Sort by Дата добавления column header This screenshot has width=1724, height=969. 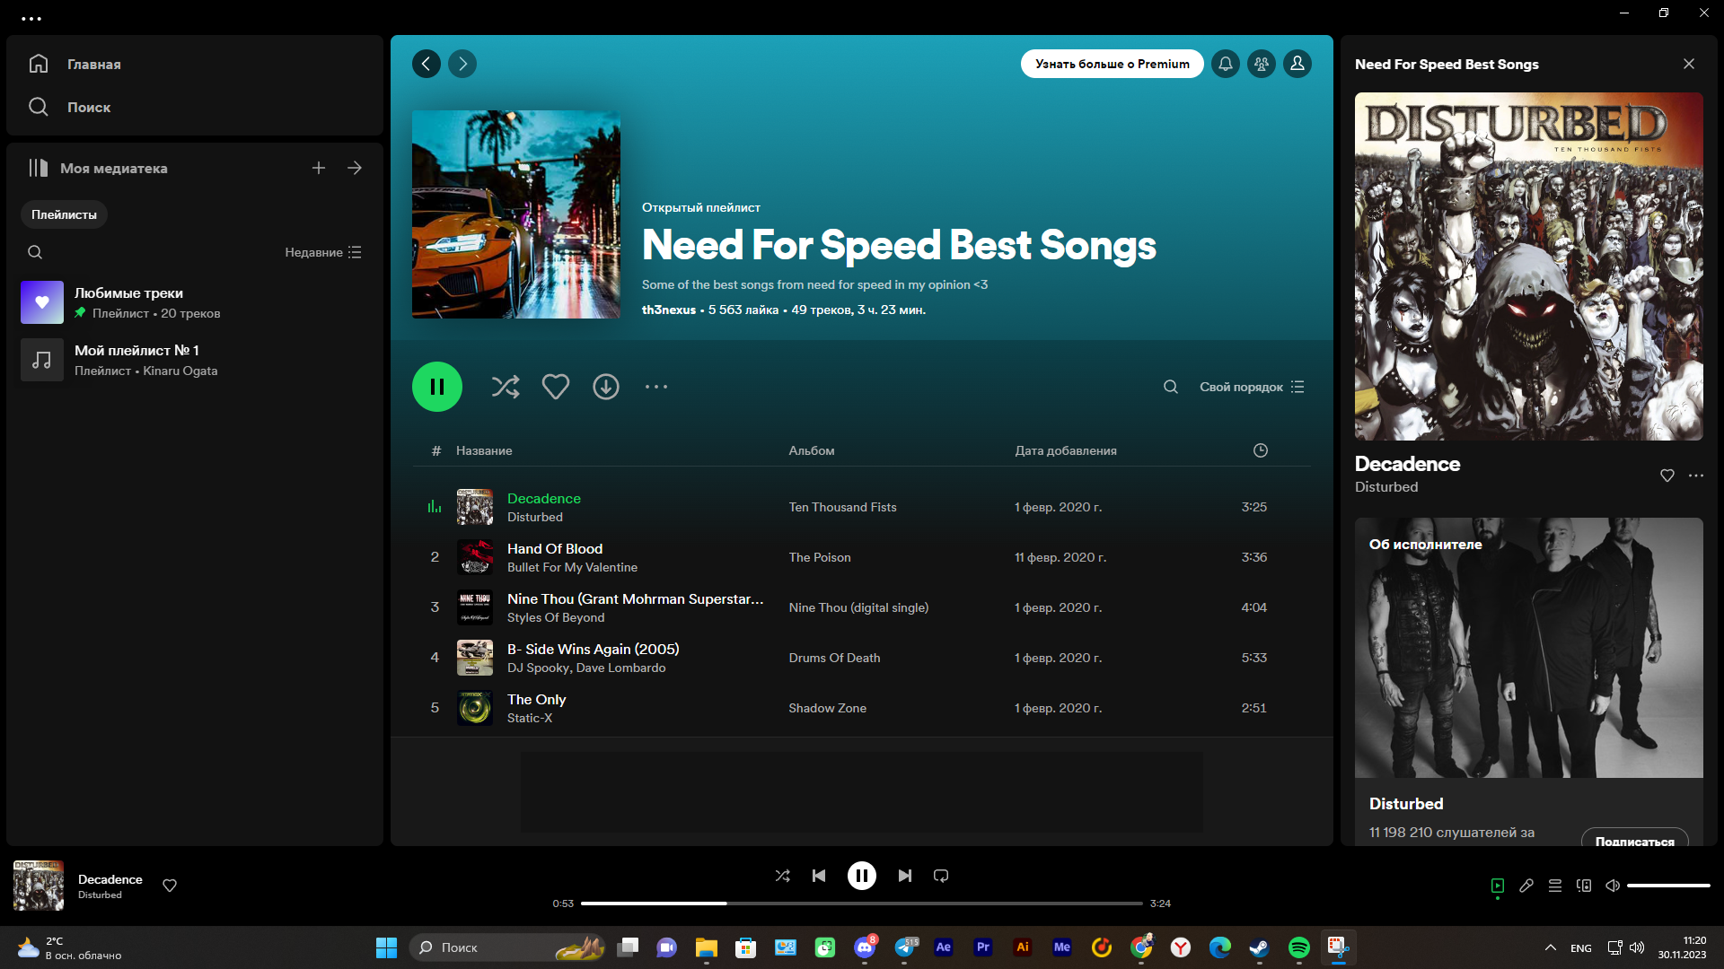click(x=1066, y=450)
